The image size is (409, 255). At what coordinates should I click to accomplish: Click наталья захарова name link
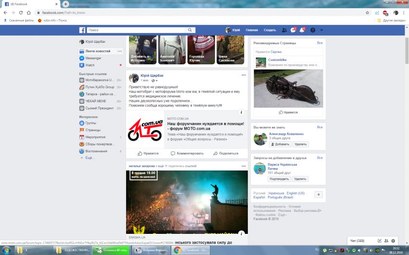click(x=141, y=166)
